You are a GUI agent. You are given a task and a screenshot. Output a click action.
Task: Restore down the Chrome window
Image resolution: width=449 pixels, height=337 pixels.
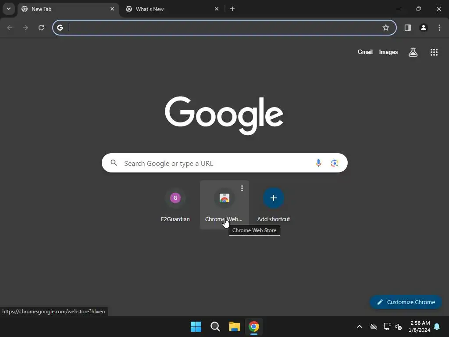(419, 9)
